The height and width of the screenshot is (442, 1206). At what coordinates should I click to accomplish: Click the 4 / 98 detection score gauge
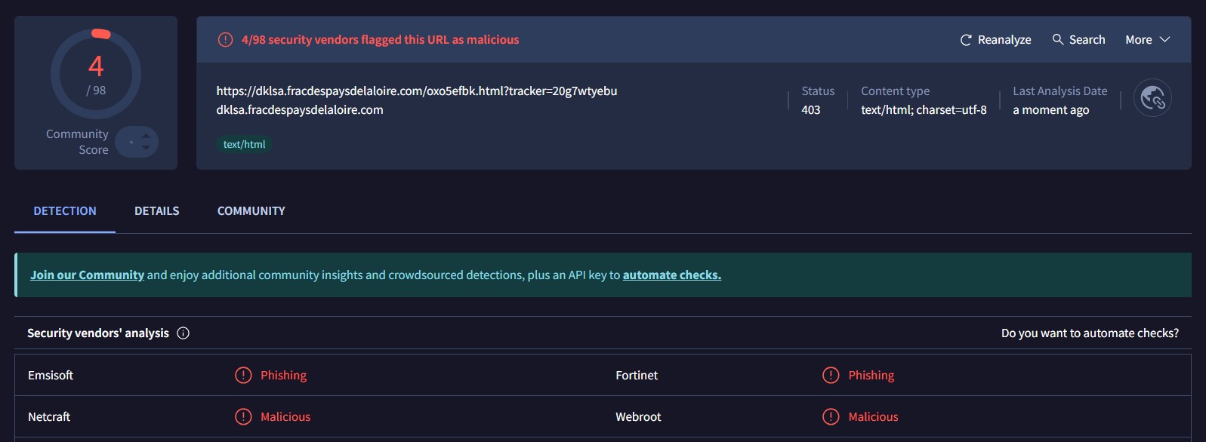pos(96,74)
